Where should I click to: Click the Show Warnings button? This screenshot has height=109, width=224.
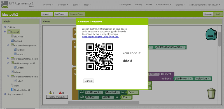pyautogui.click(x=57, y=97)
